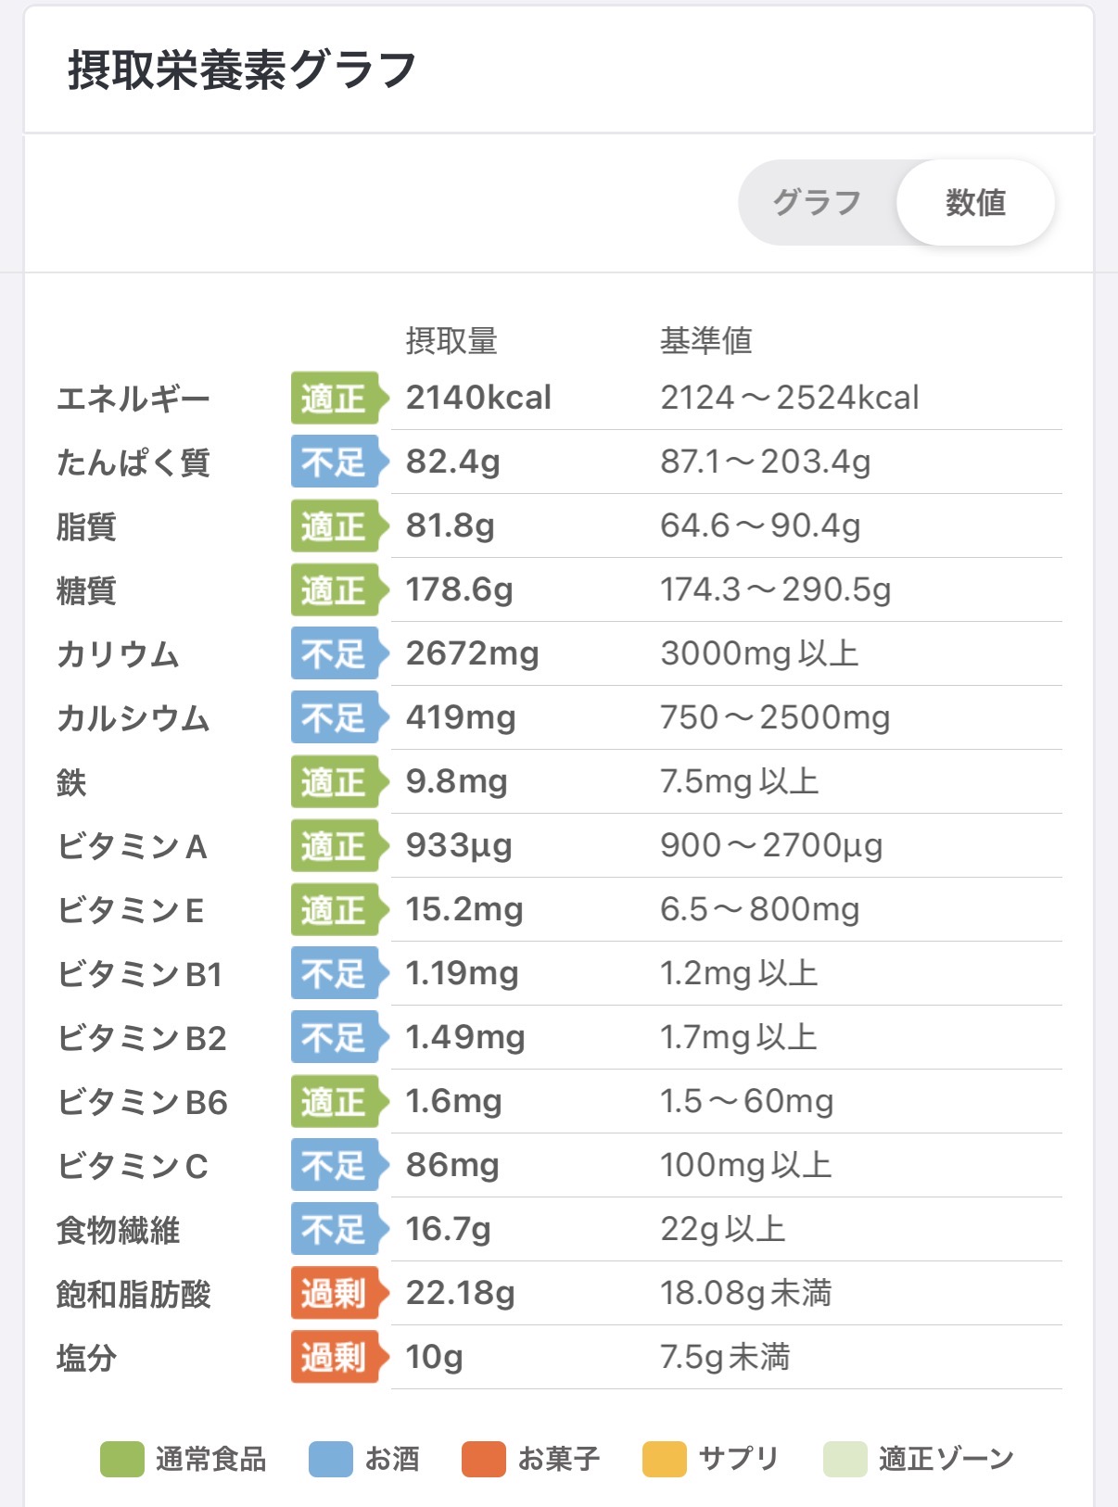This screenshot has width=1118, height=1507.
Task: Click the 摂取量 column header
Action: 451,341
